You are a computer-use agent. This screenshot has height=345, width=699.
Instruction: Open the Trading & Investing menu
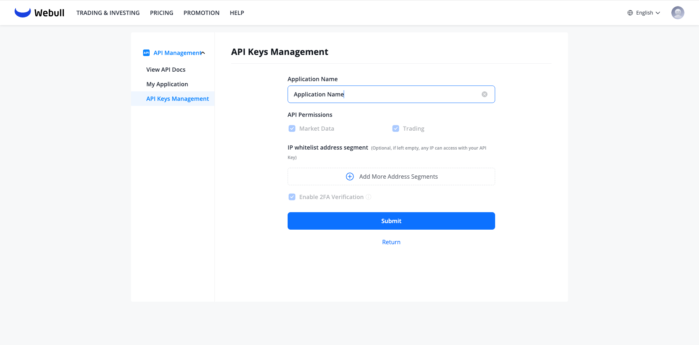[x=108, y=13]
